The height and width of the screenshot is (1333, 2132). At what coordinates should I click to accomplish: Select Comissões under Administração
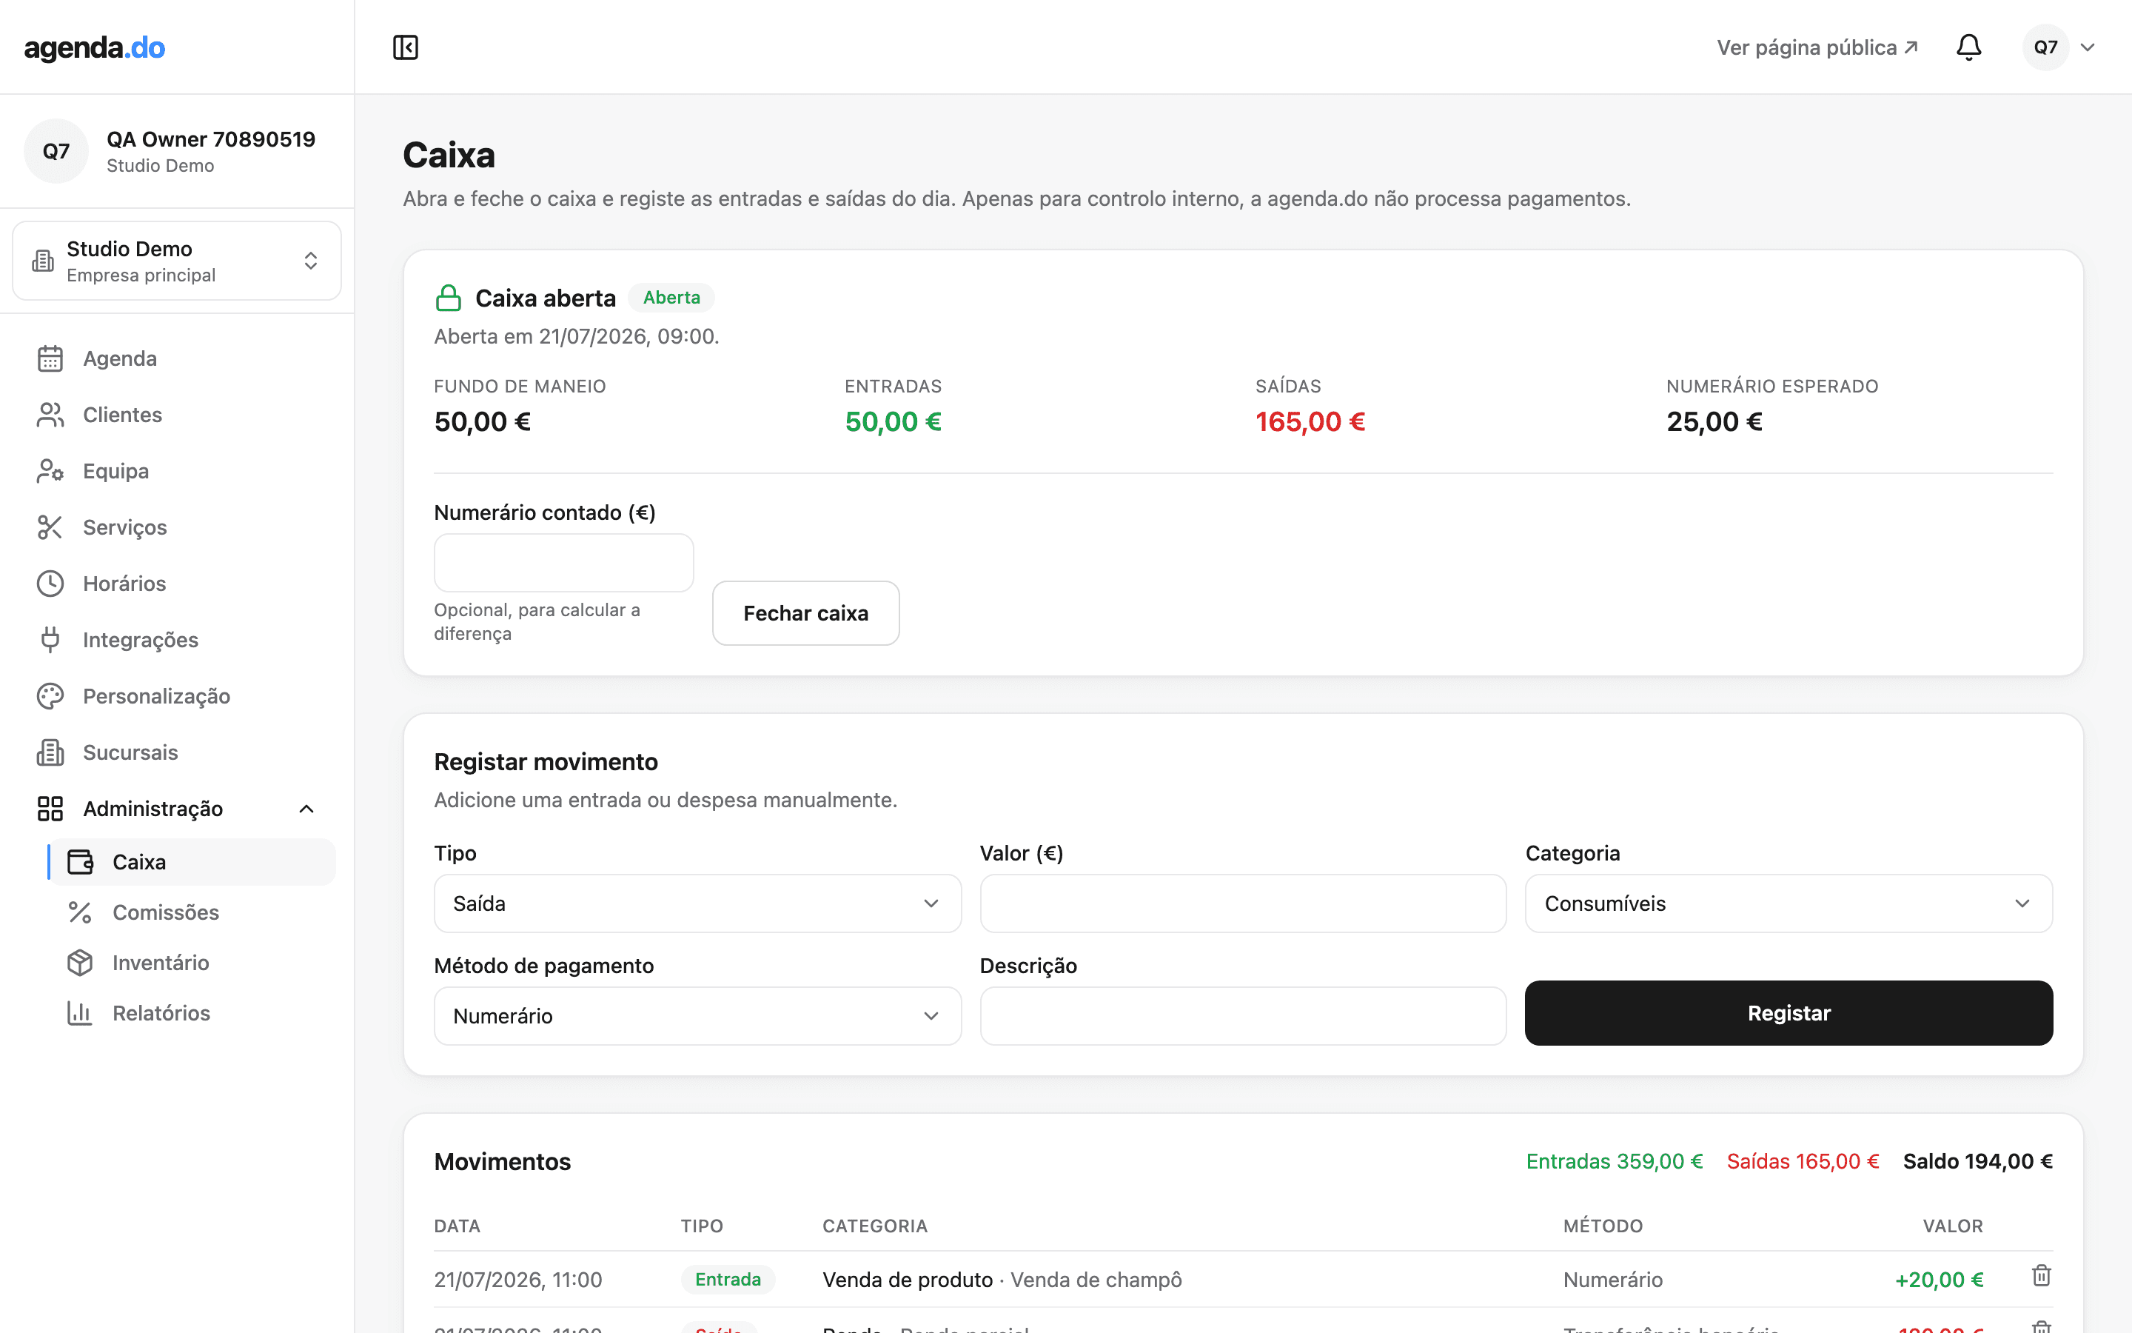click(166, 912)
